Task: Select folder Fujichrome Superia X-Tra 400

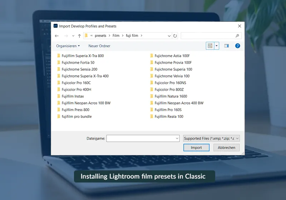Action: [83, 76]
